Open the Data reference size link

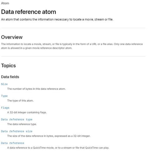[17, 131]
